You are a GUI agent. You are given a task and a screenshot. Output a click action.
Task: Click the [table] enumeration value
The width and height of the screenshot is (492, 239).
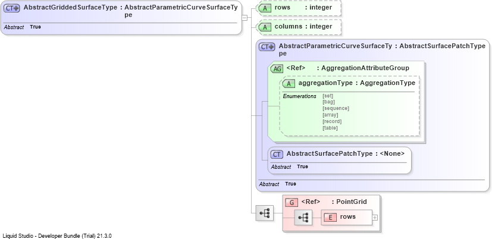(330, 128)
